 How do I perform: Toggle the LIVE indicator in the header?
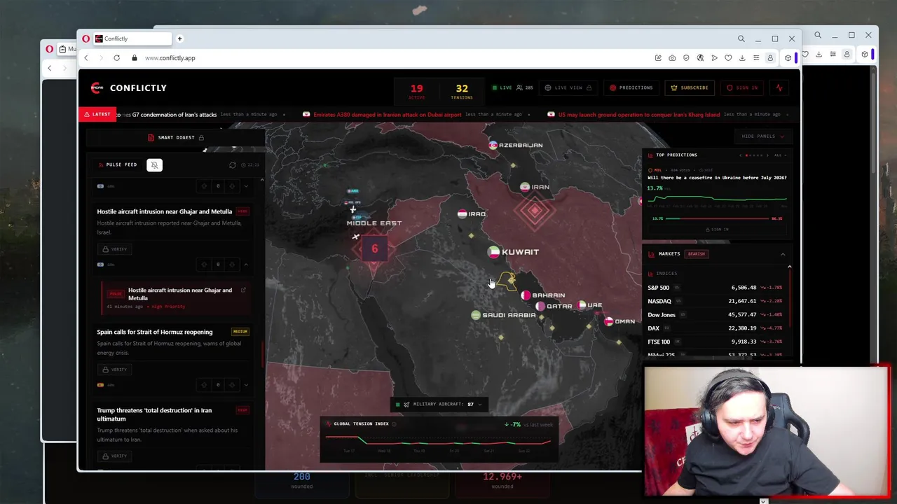[x=502, y=87]
